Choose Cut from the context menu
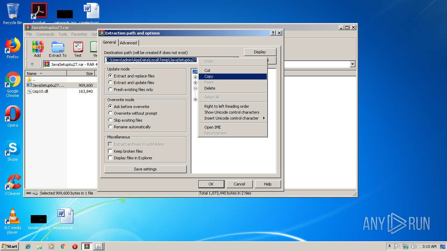447x251 pixels. tap(232, 70)
